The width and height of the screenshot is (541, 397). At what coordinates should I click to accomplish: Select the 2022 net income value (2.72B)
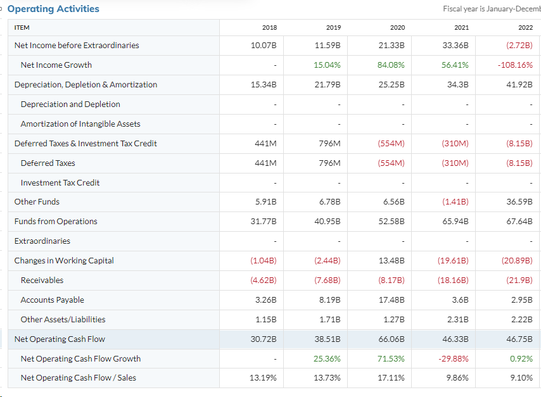point(518,45)
